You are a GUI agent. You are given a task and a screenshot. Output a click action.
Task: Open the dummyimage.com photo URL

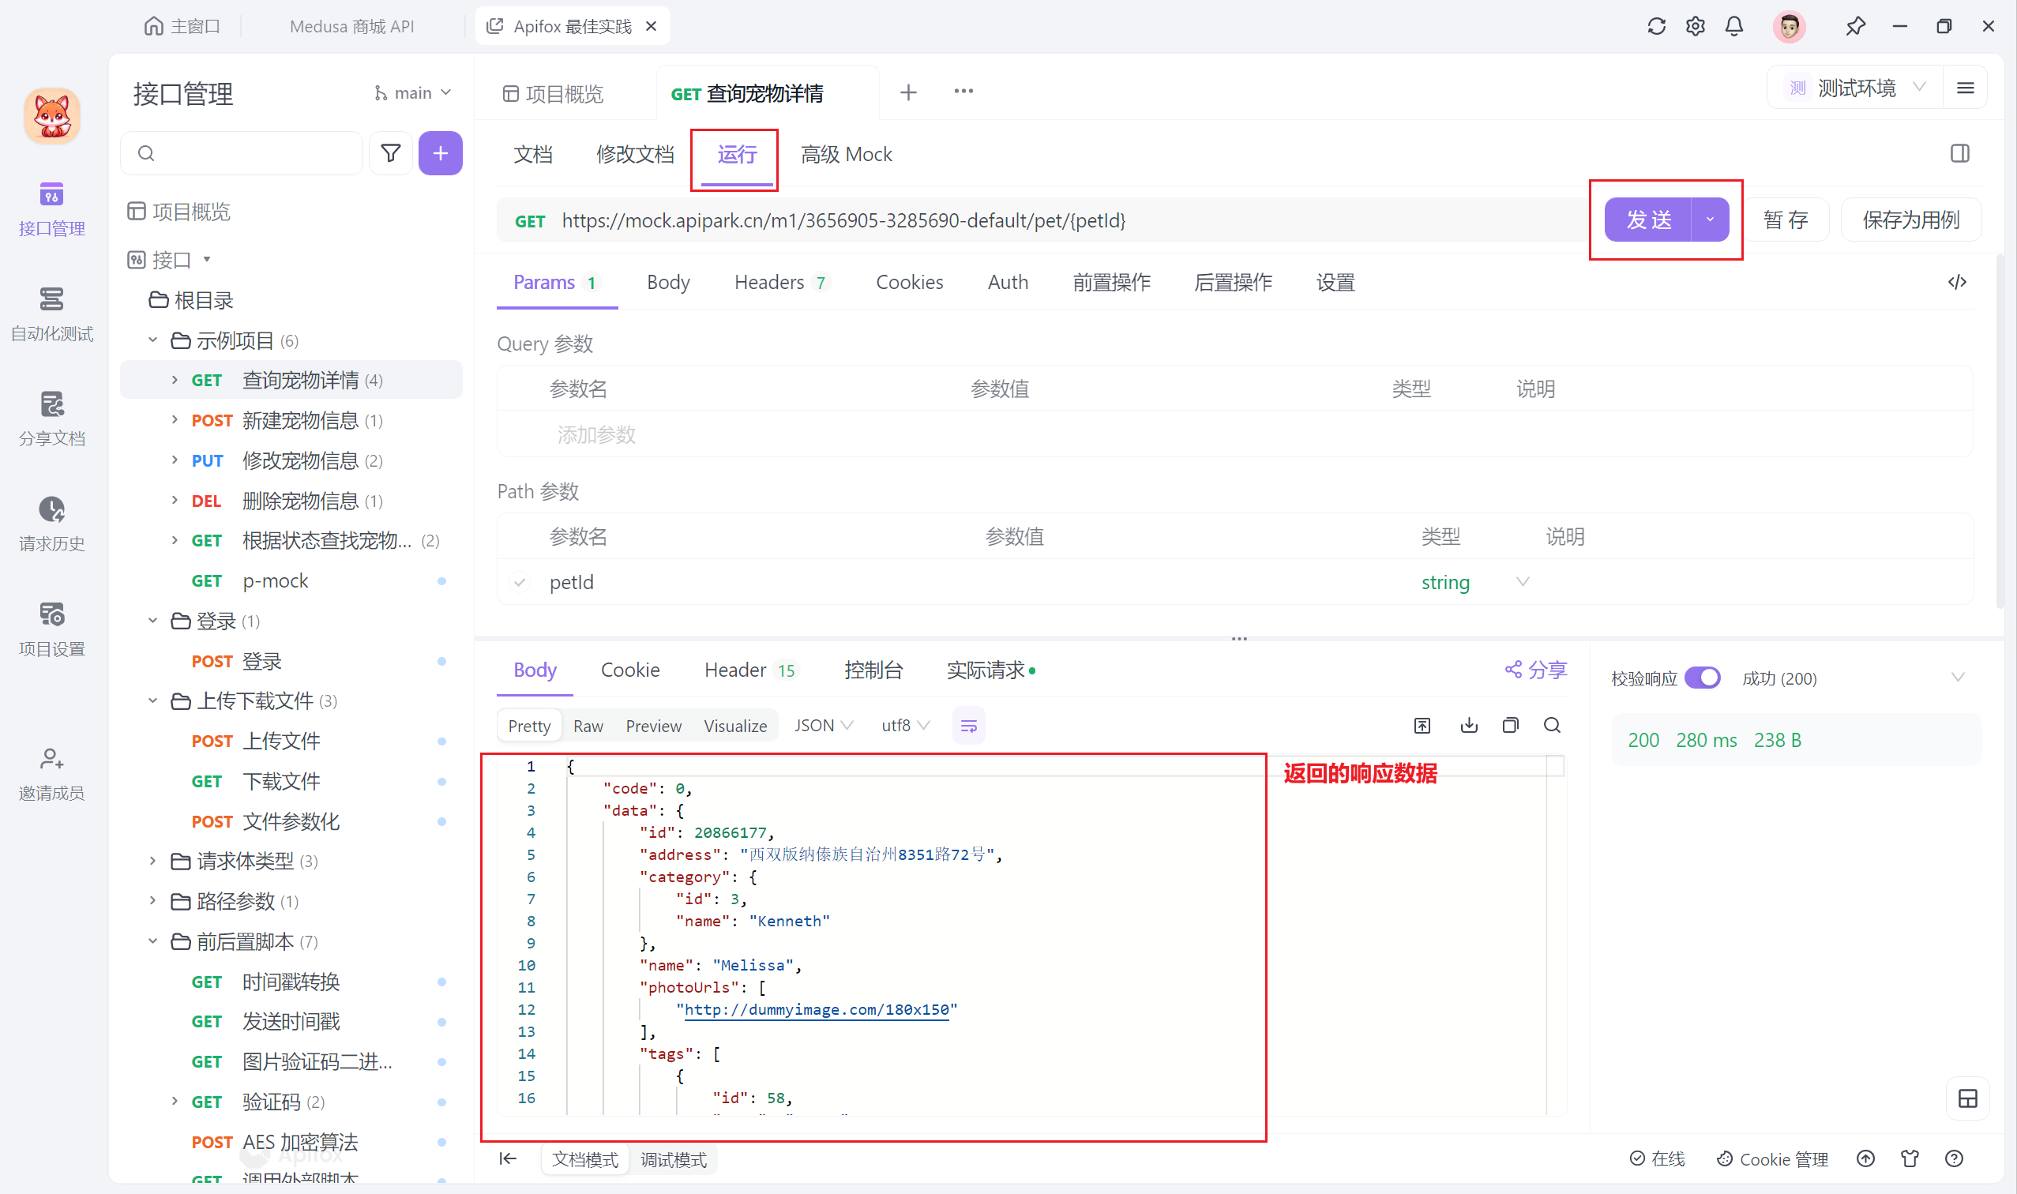[817, 1009]
